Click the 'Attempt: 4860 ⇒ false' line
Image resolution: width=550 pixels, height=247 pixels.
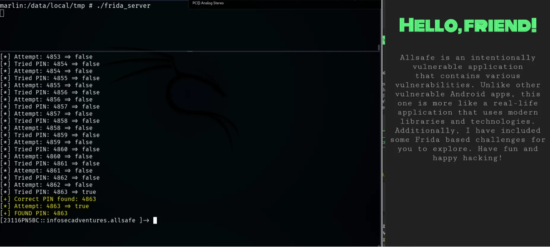coord(53,156)
